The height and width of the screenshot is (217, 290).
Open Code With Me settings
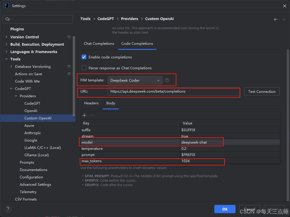[27, 81]
